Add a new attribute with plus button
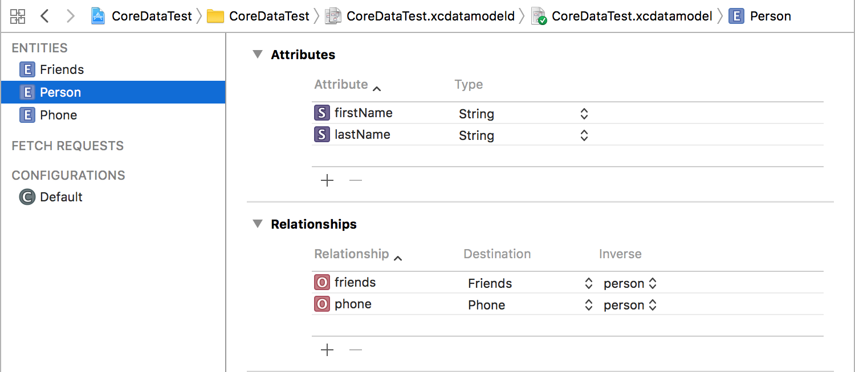Viewport: 855px width, 372px height. click(x=327, y=181)
